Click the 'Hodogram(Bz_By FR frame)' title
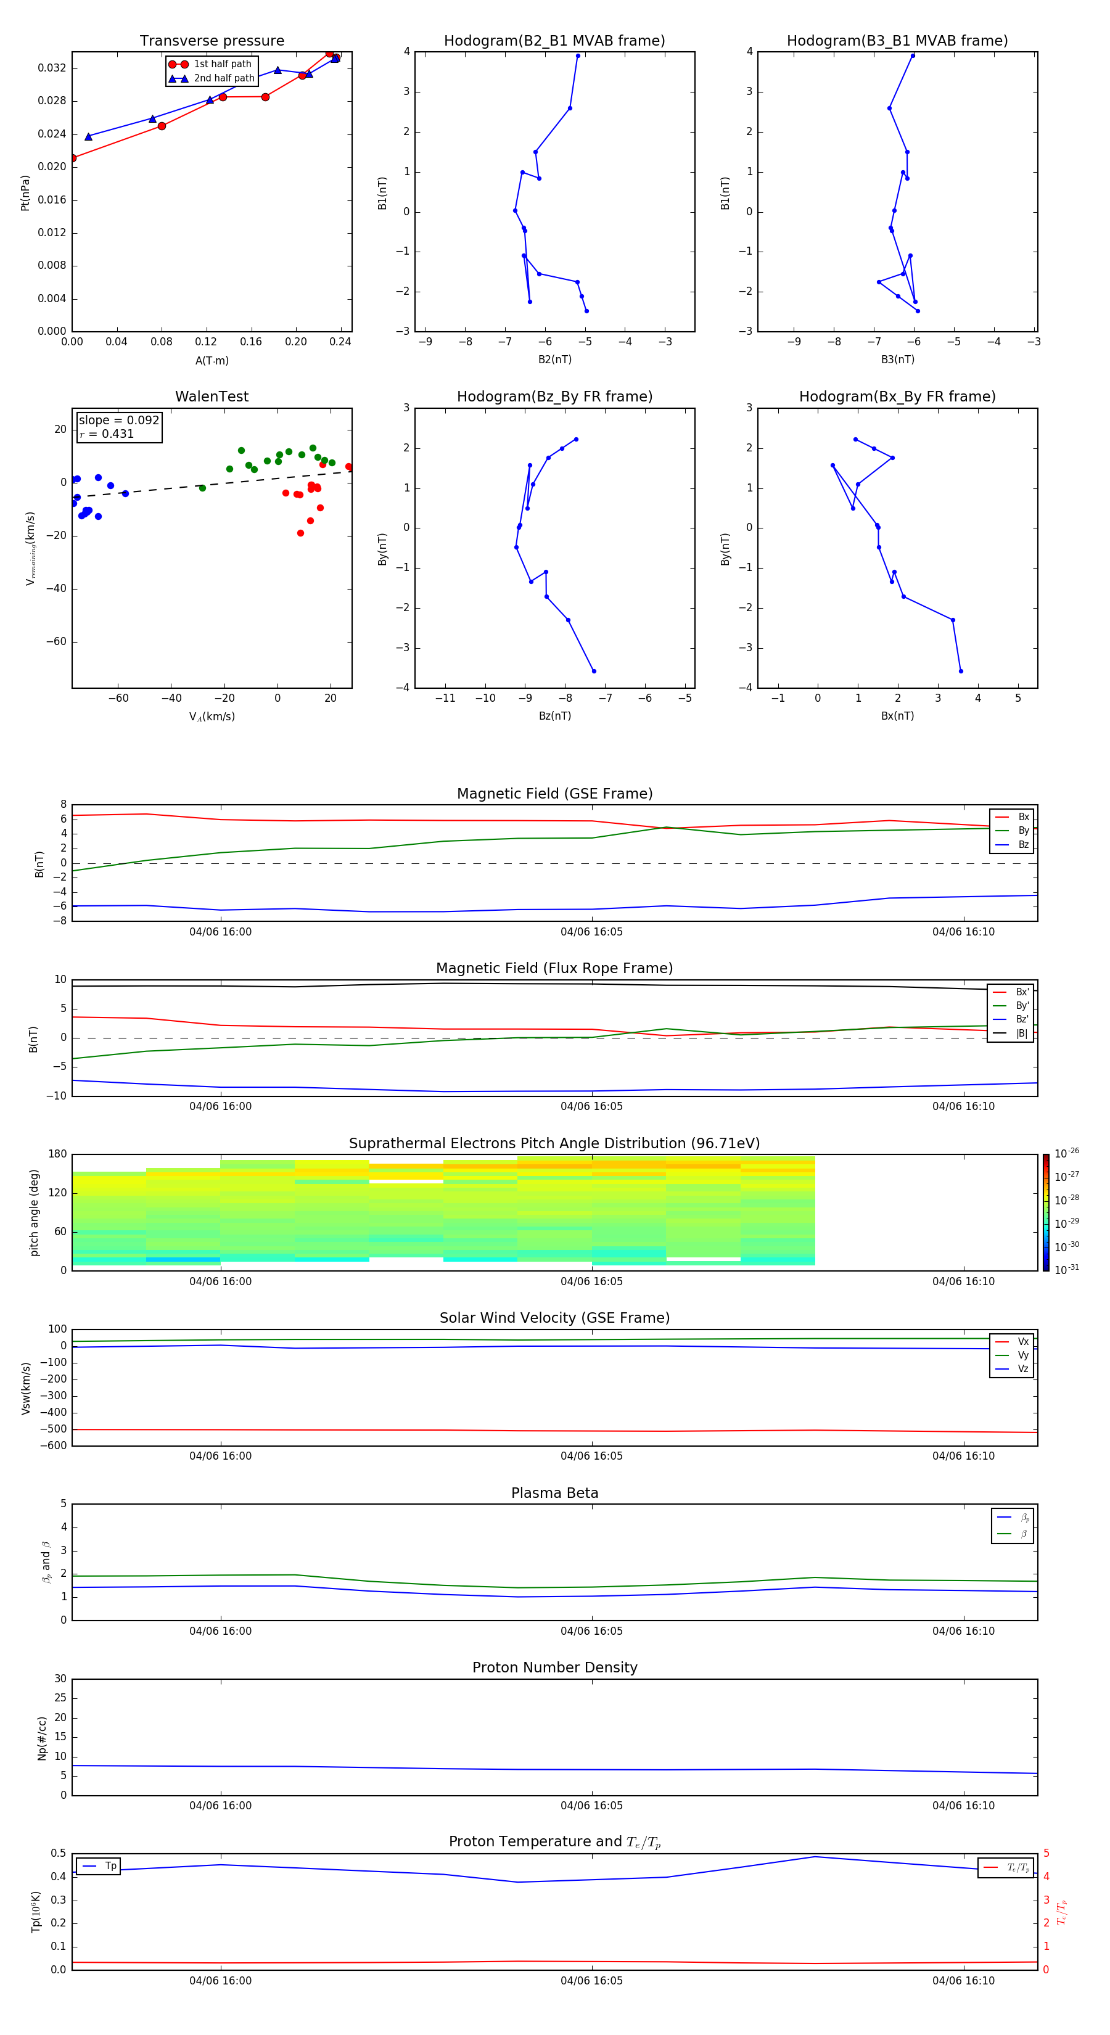Viewport: 1110px width, 2035px height. coord(554,397)
